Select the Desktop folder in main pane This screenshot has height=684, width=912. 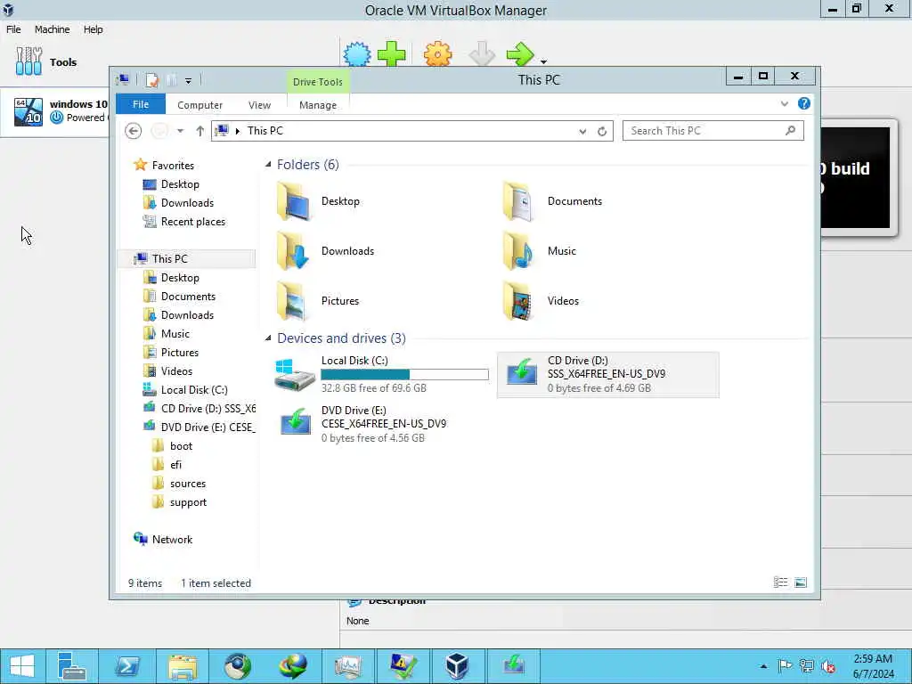point(319,201)
